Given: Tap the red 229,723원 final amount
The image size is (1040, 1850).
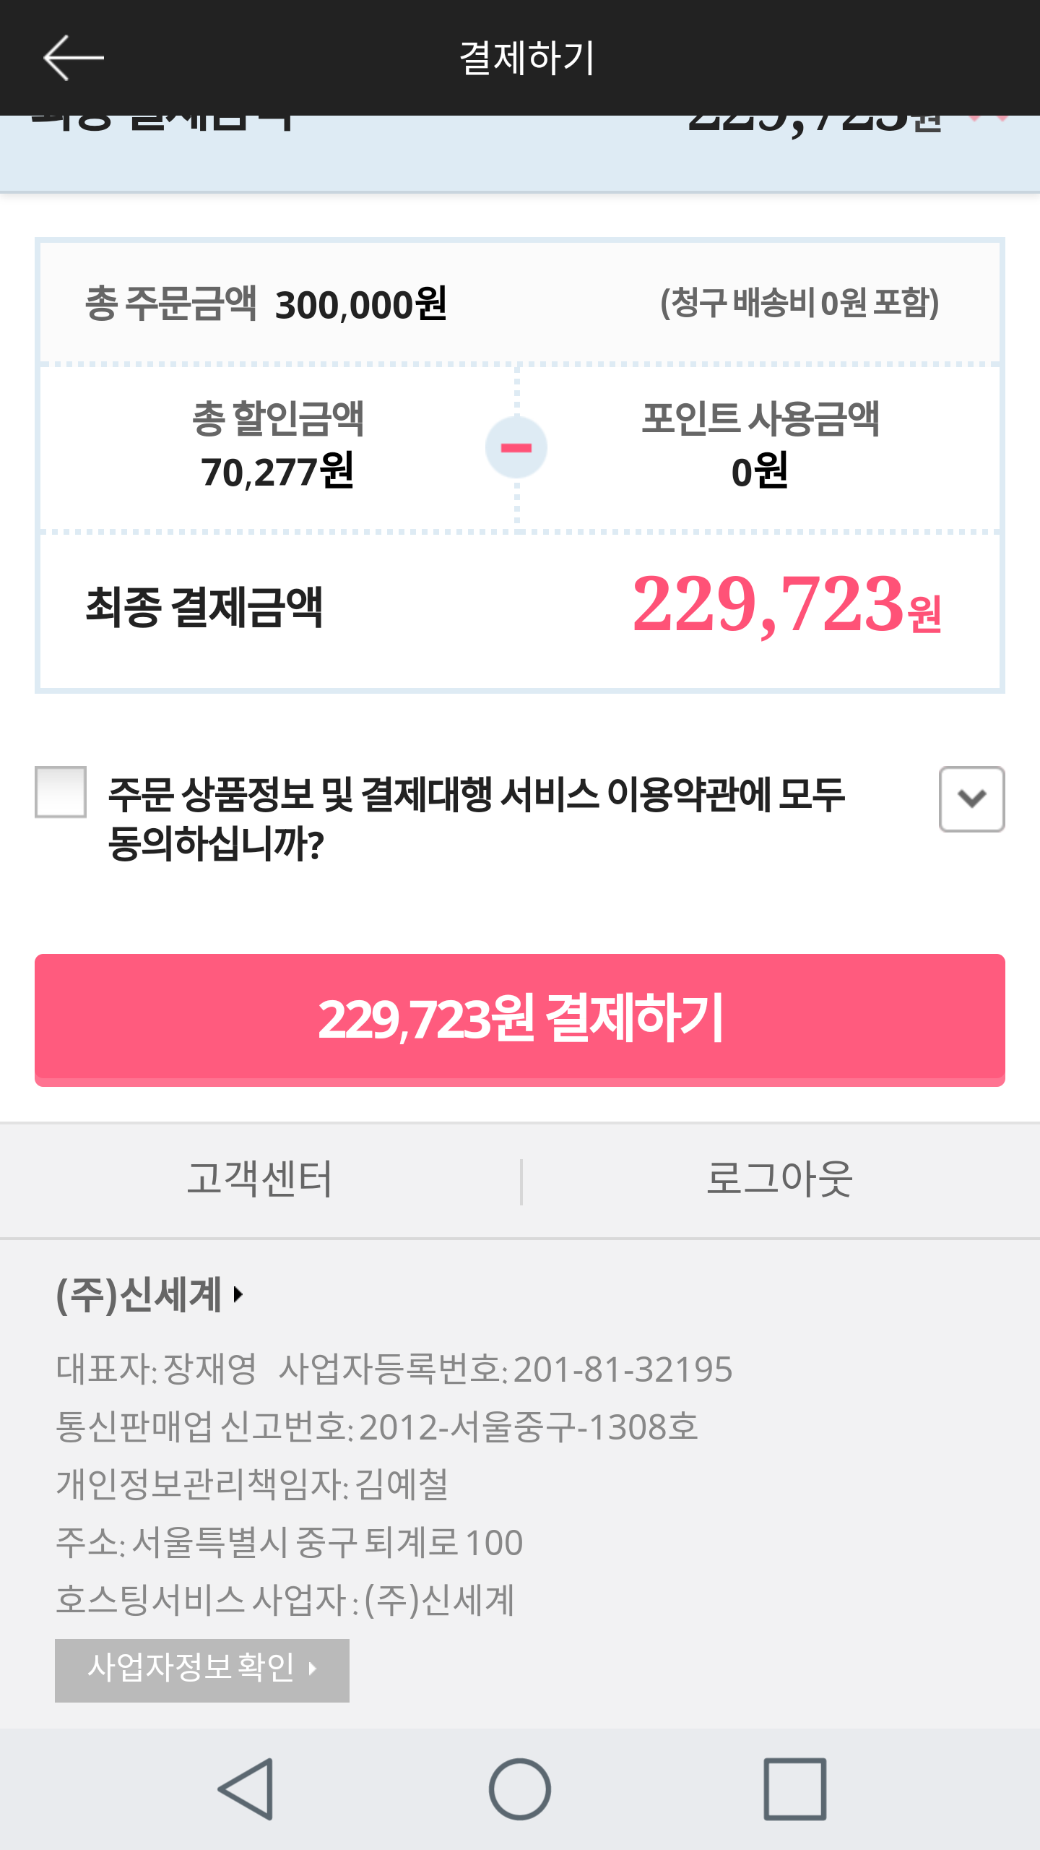Looking at the screenshot, I should [786, 604].
